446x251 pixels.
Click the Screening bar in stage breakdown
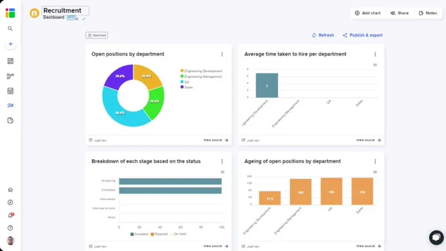pos(170,182)
